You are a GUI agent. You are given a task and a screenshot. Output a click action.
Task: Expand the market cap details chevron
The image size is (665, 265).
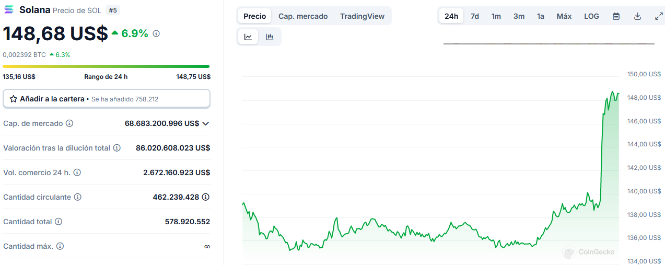pos(206,123)
